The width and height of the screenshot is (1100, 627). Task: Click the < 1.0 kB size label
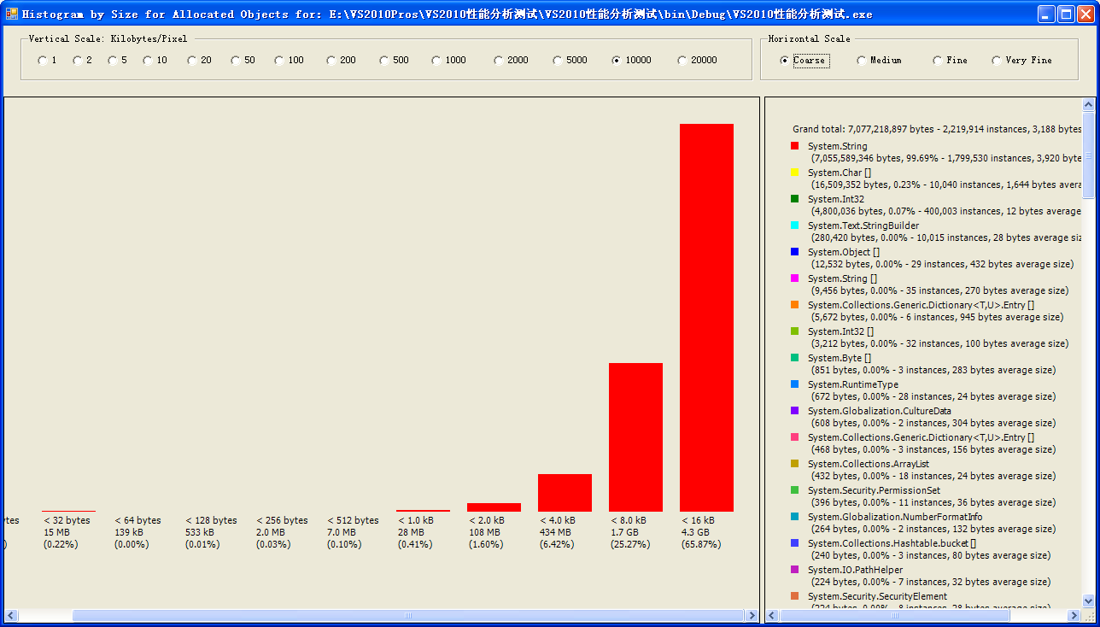416,520
